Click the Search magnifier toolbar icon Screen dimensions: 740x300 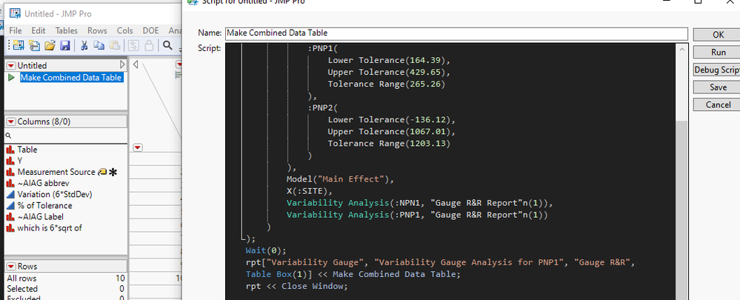(x=167, y=45)
